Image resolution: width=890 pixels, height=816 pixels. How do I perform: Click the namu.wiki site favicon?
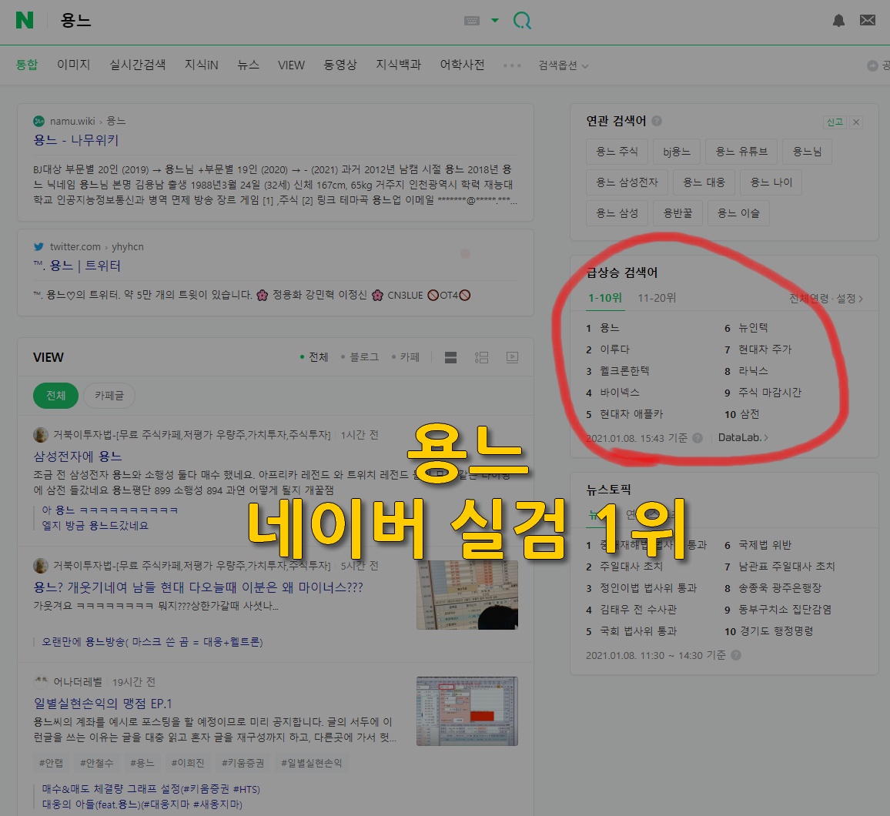coord(38,121)
